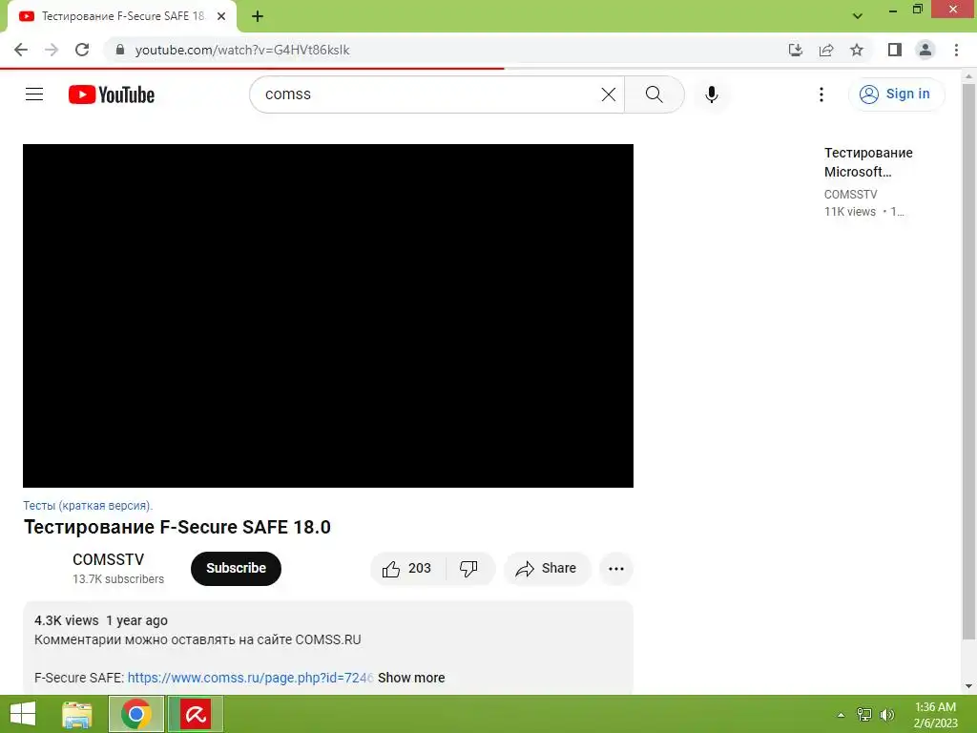Run search with magnifier button
This screenshot has height=733, width=977.
coord(655,94)
